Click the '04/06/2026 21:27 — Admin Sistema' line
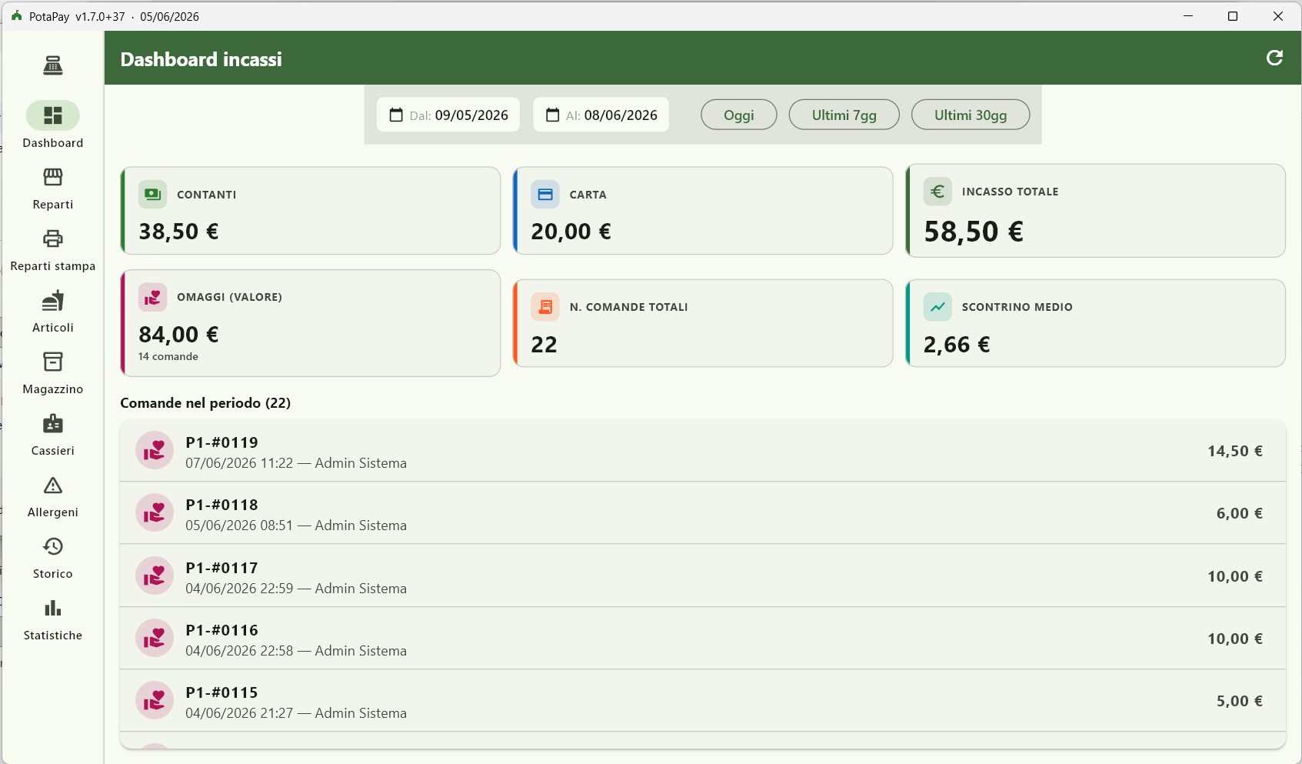Screen dimensions: 1302x764 coord(296,713)
